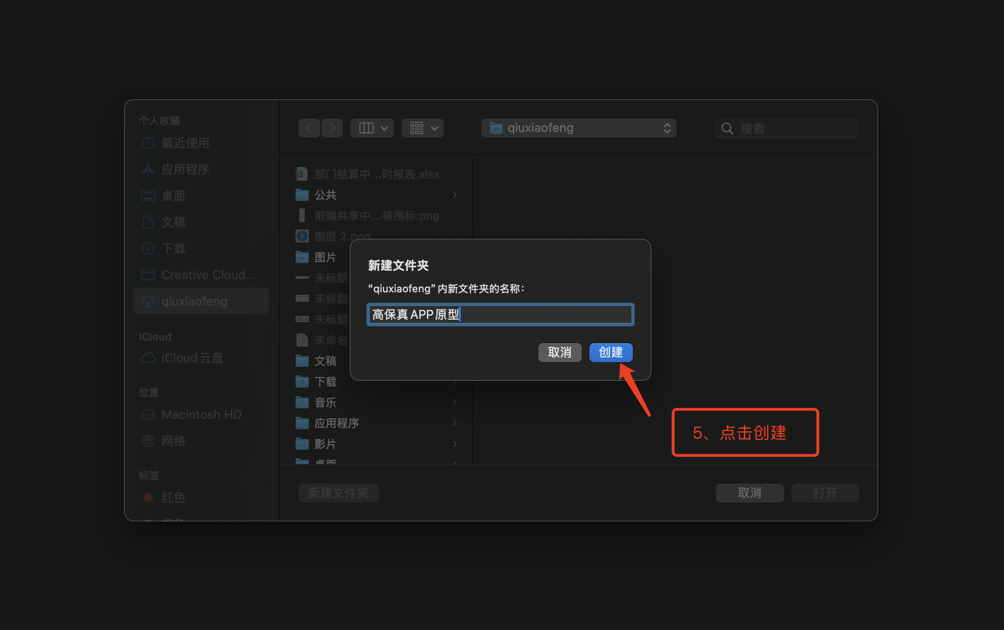This screenshot has height=630, width=1004.
Task: Click the forward navigation arrow
Action: [x=332, y=128]
